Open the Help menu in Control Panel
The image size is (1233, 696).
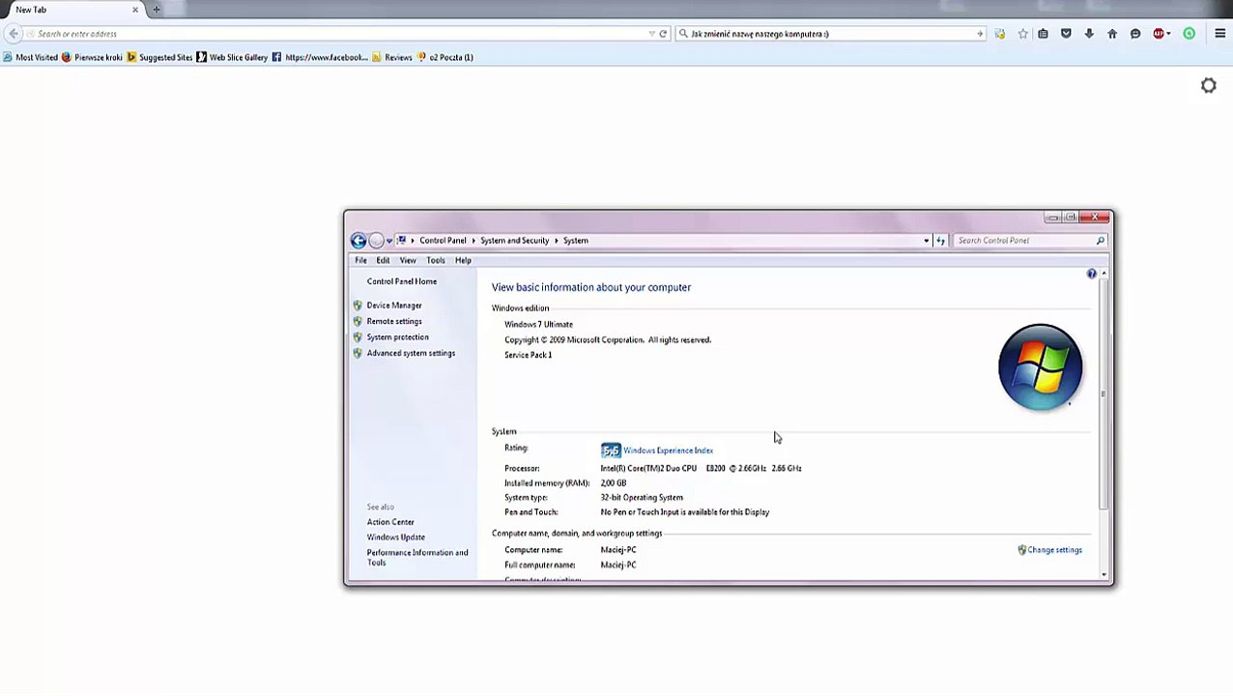(463, 261)
